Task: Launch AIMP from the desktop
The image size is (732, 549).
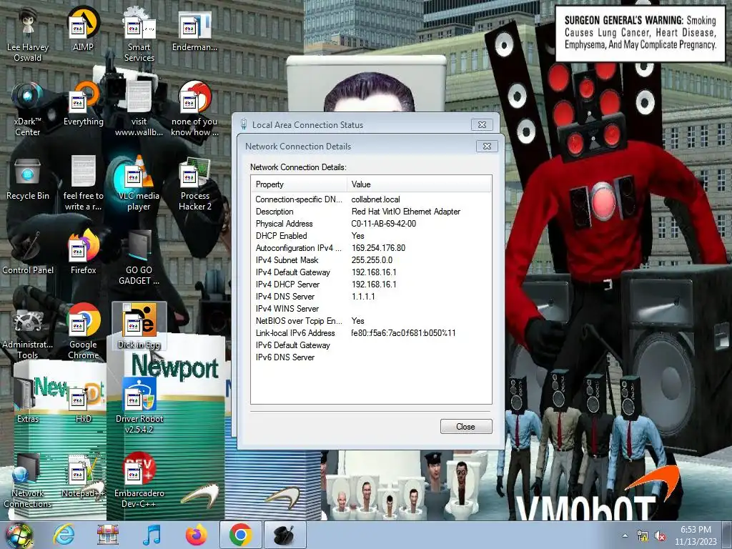Action: click(x=83, y=29)
